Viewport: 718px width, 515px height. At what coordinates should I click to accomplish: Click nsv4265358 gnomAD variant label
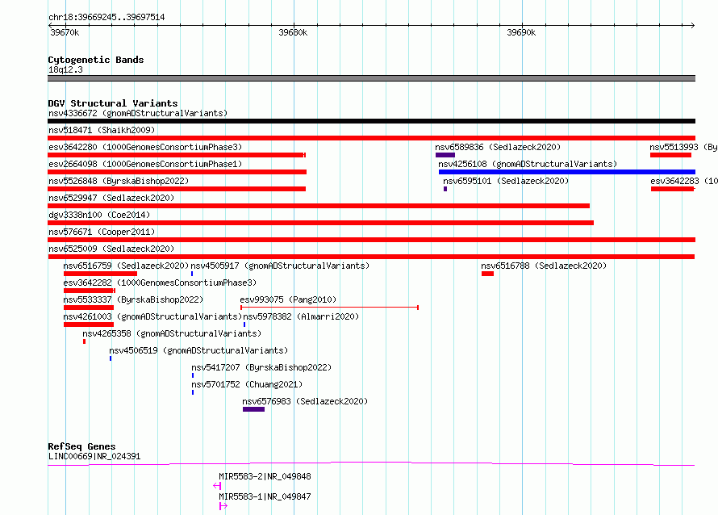pos(172,333)
